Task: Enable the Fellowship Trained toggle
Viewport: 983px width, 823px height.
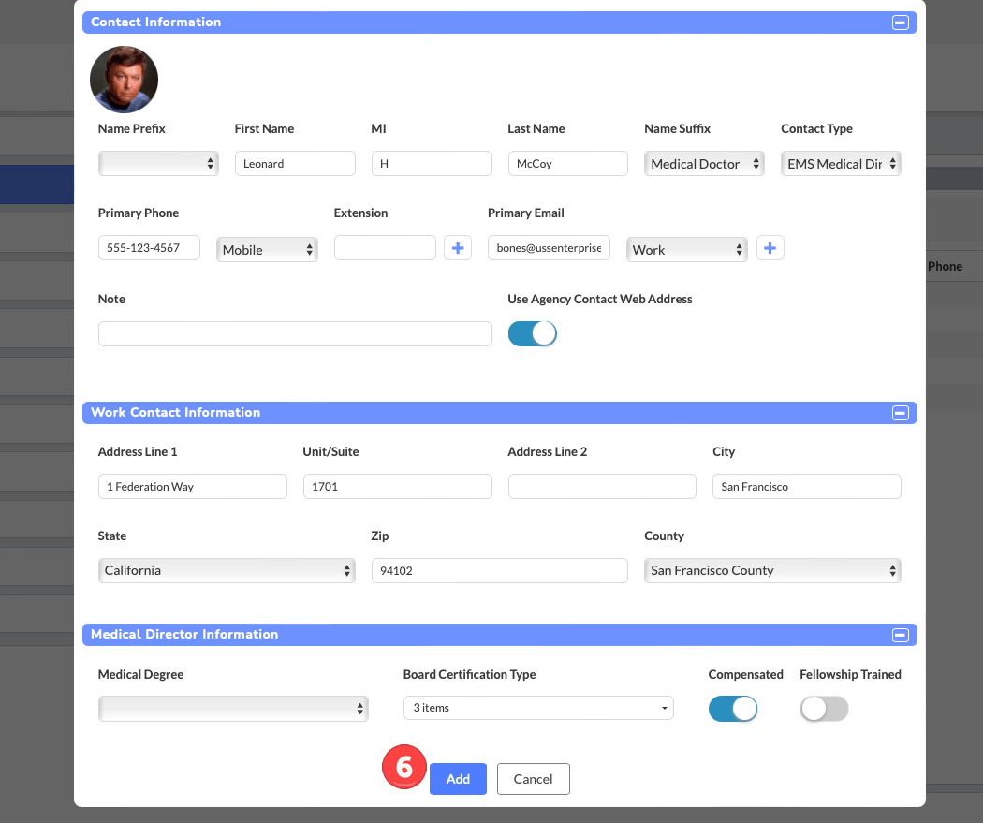Action: pos(824,709)
